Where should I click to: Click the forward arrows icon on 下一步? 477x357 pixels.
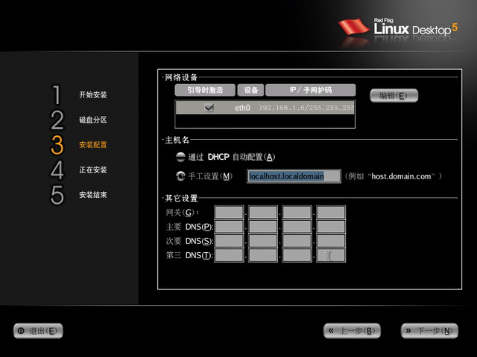point(409,330)
